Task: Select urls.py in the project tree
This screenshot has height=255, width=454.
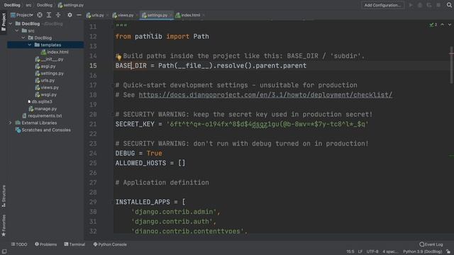Action: coord(45,80)
